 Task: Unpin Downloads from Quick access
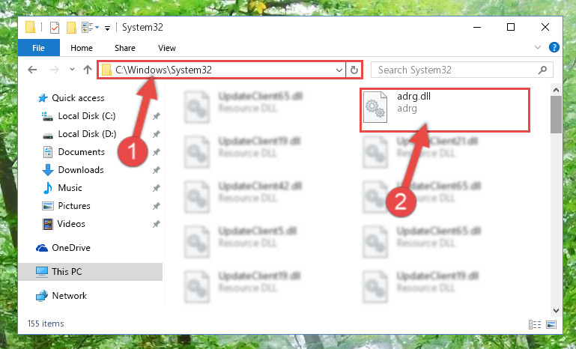tap(156, 170)
